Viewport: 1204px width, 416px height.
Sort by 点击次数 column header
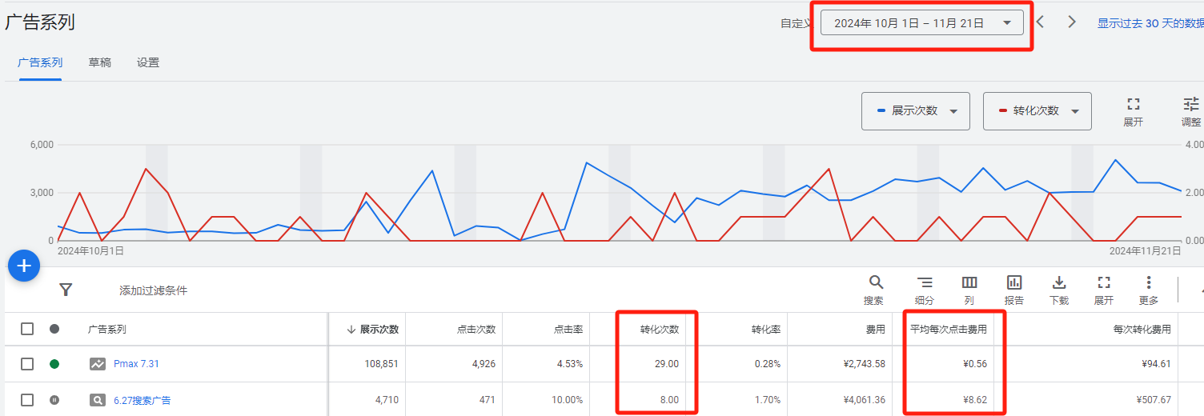click(x=476, y=329)
